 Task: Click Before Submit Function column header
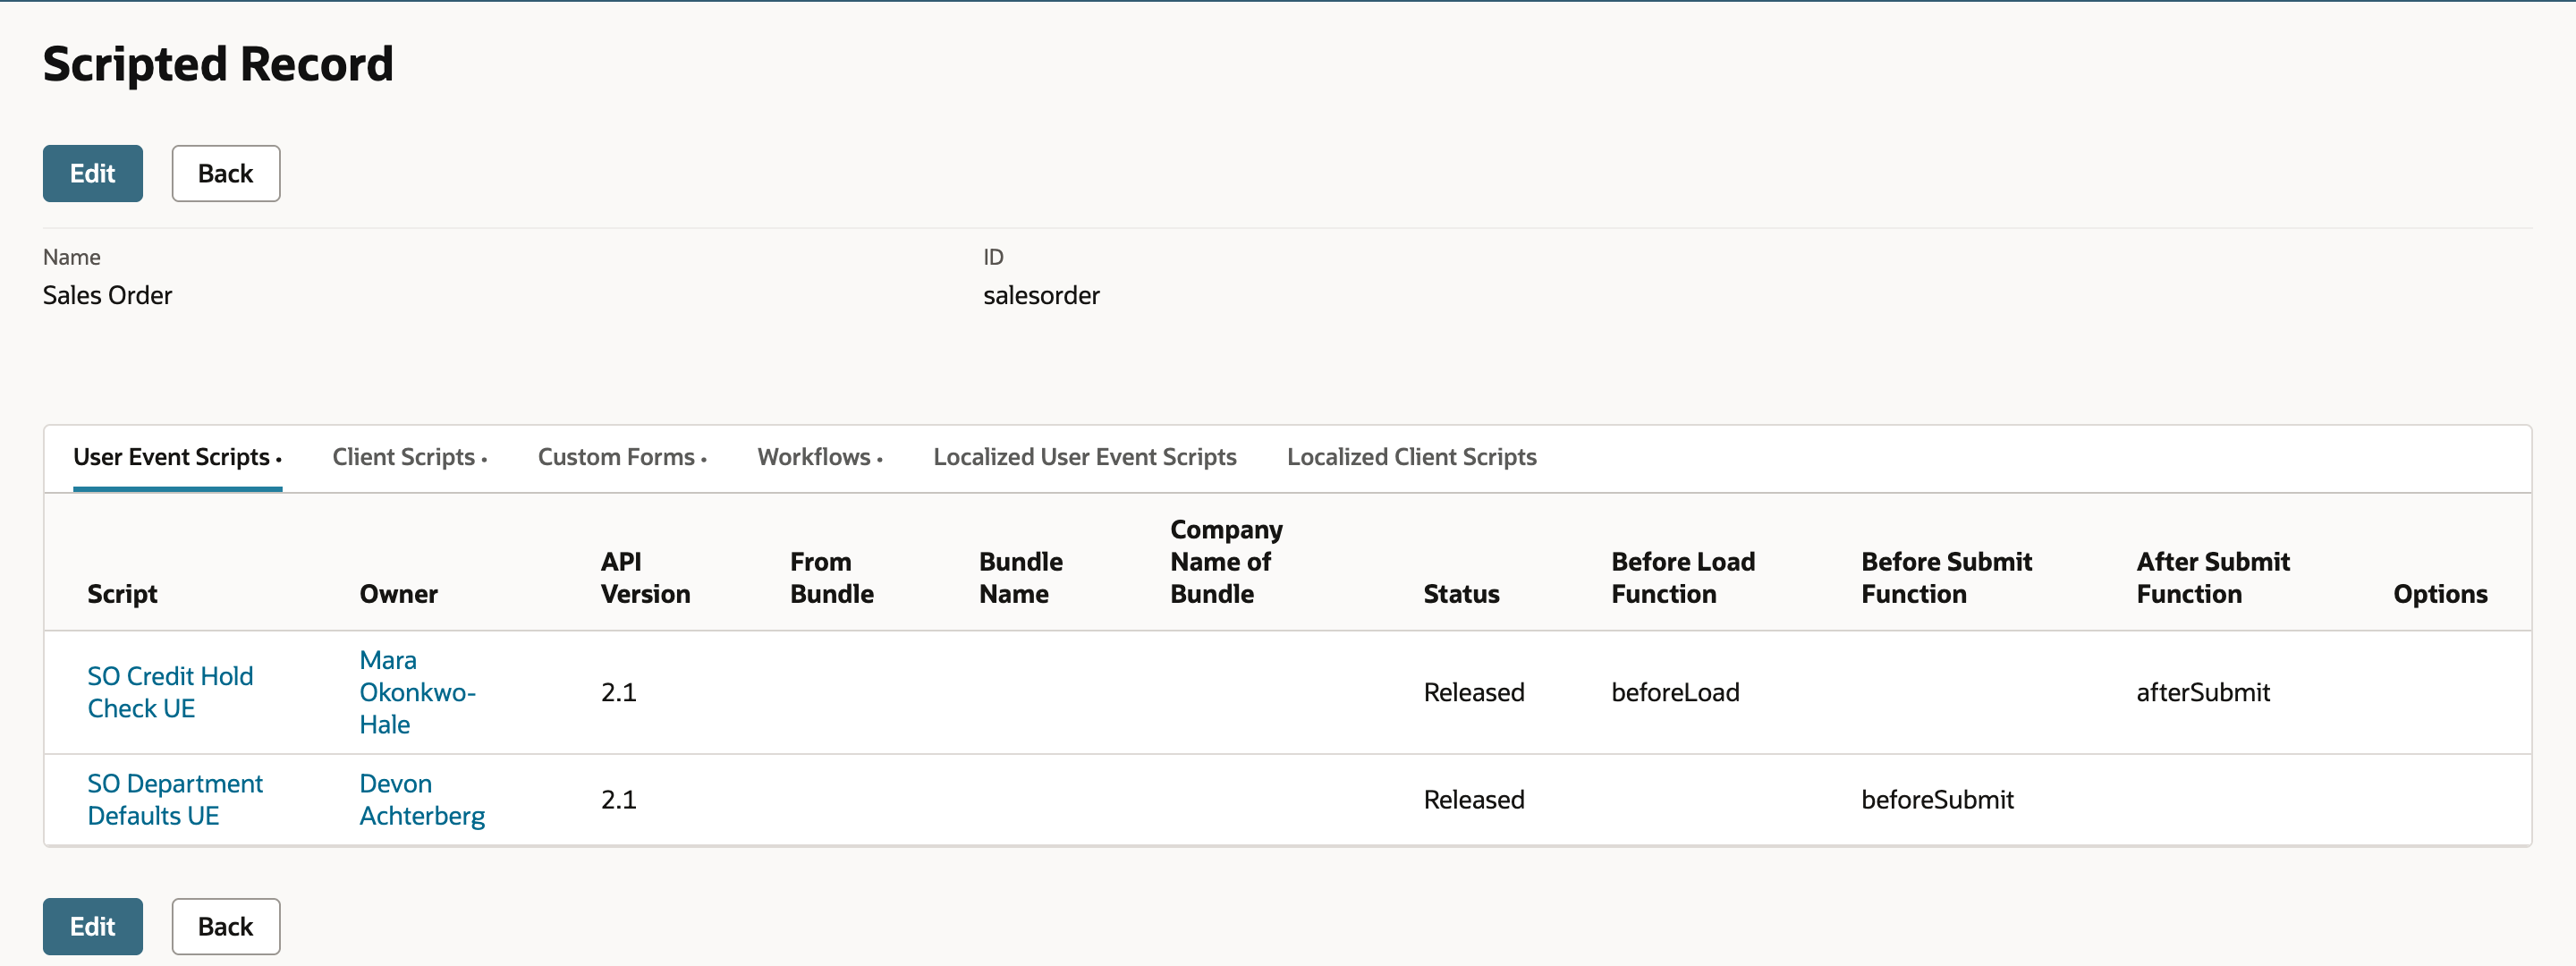pos(1946,578)
